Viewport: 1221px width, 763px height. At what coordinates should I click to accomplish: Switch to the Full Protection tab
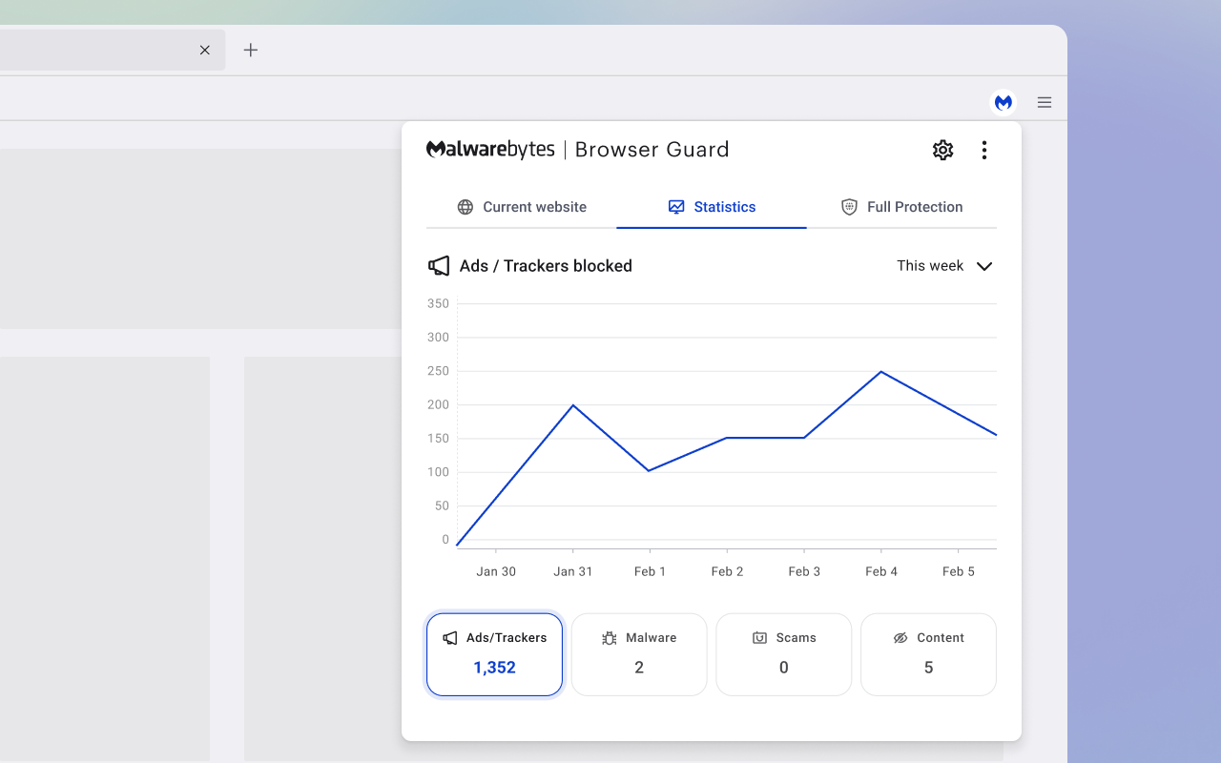(901, 207)
